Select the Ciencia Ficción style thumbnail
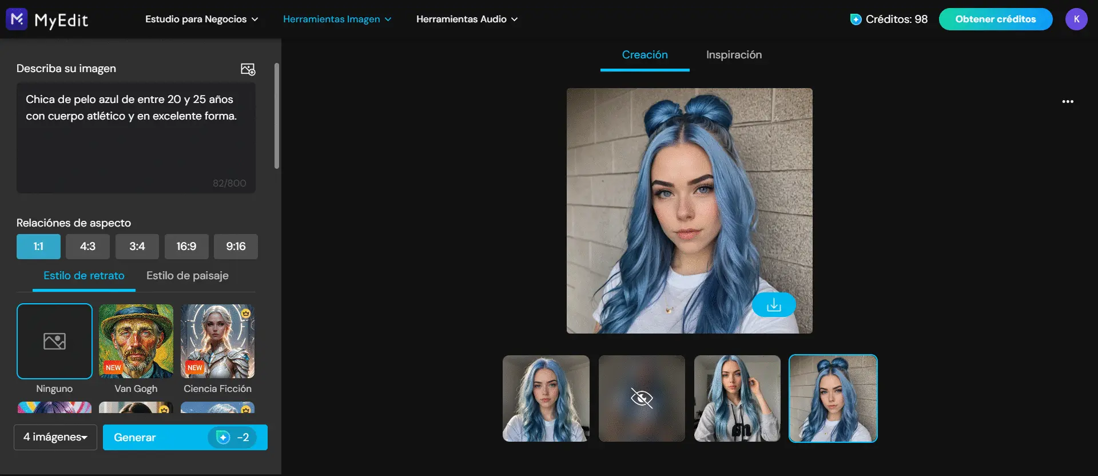Image resolution: width=1098 pixels, height=476 pixels. click(217, 342)
